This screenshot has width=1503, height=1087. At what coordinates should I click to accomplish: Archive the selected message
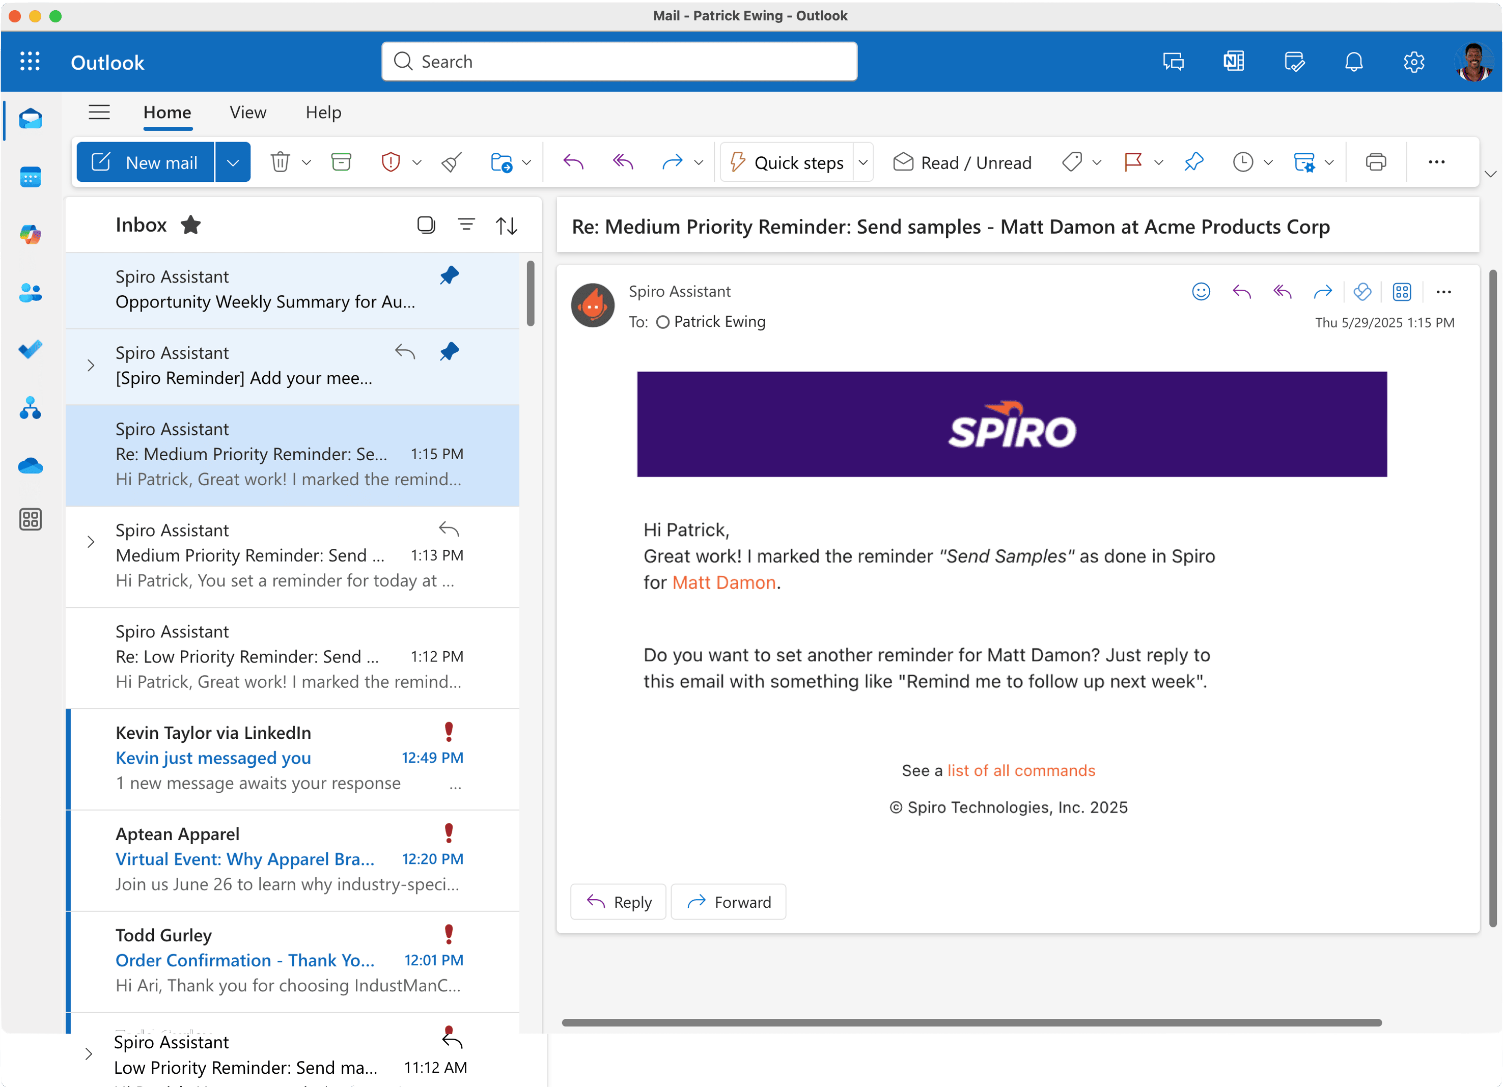[x=341, y=162]
